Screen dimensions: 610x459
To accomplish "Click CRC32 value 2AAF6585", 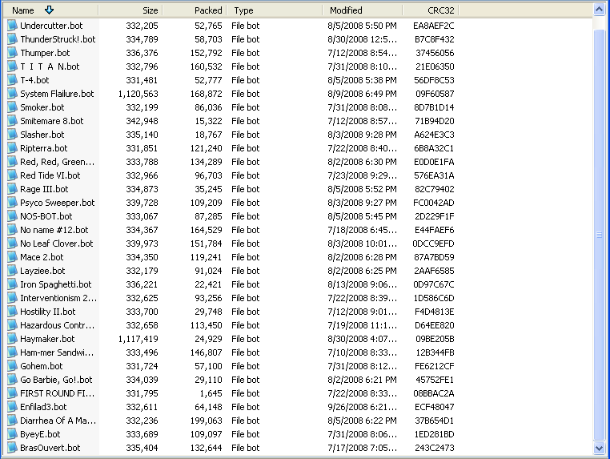I will [434, 271].
